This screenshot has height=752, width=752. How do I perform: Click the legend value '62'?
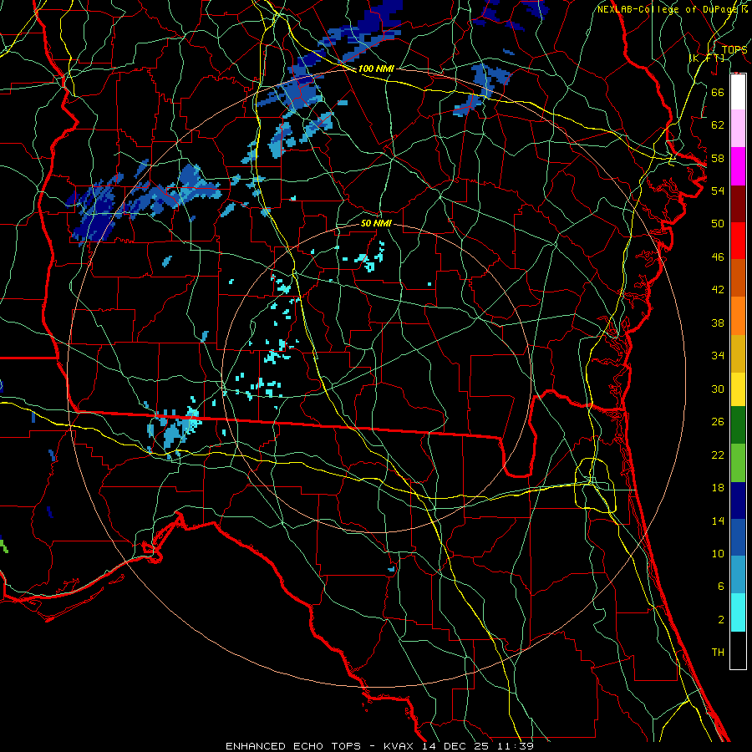(x=718, y=125)
